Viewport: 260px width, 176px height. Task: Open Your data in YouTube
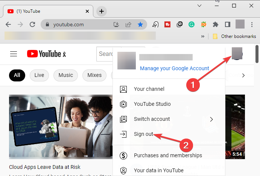[169, 170]
